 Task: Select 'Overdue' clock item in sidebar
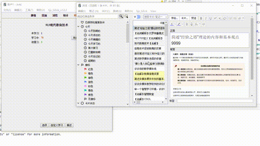(x=90, y=61)
